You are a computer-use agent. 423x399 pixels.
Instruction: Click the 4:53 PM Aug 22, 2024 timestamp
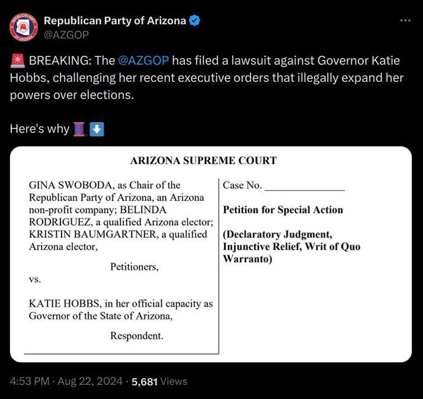(66, 381)
